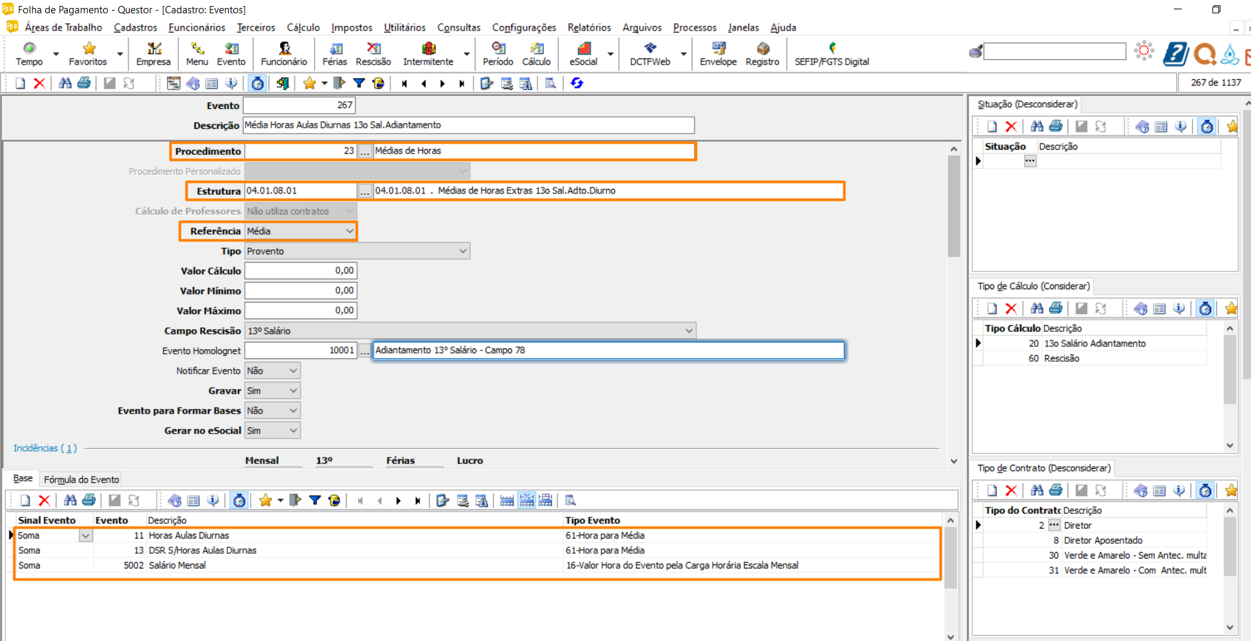Viewport: 1251px width, 641px height.
Task: Click the Procedimento lookup ellipsis button
Action: (x=364, y=152)
